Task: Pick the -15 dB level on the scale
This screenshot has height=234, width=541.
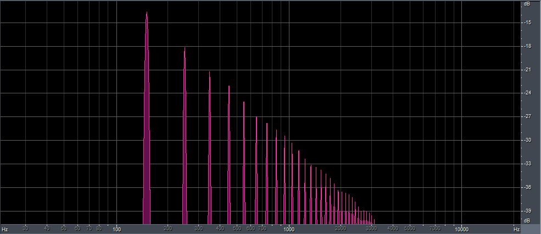Action: pyautogui.click(x=527, y=23)
